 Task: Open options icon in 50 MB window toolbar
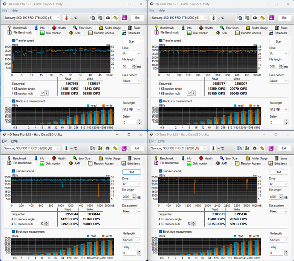115,18
